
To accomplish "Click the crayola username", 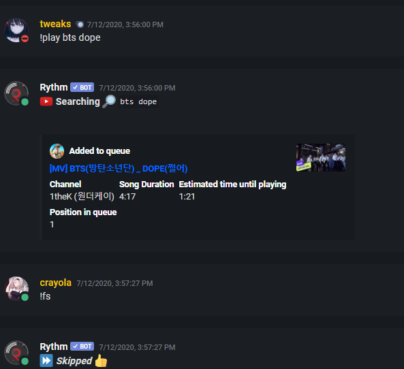I will point(55,283).
